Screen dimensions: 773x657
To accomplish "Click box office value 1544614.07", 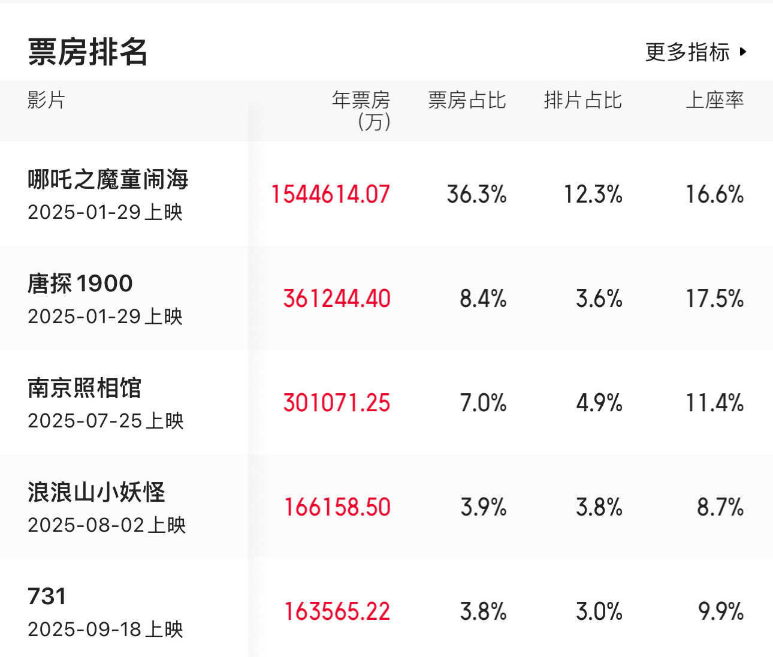I will 330,194.
